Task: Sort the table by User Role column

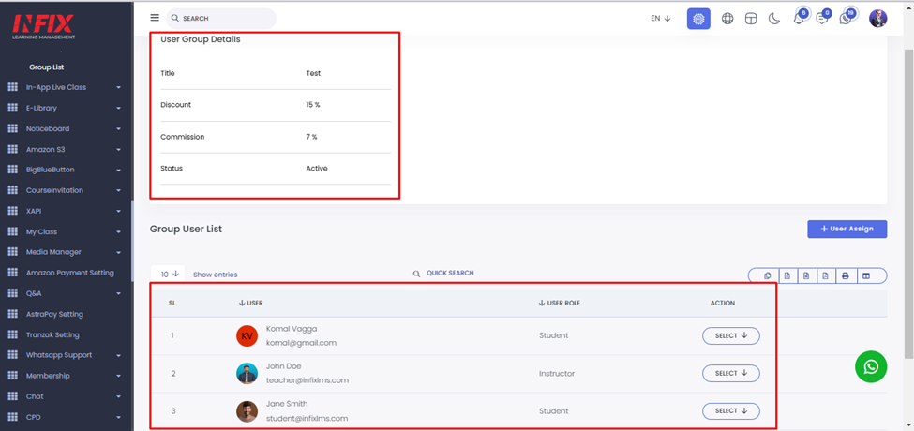Action: 560,303
